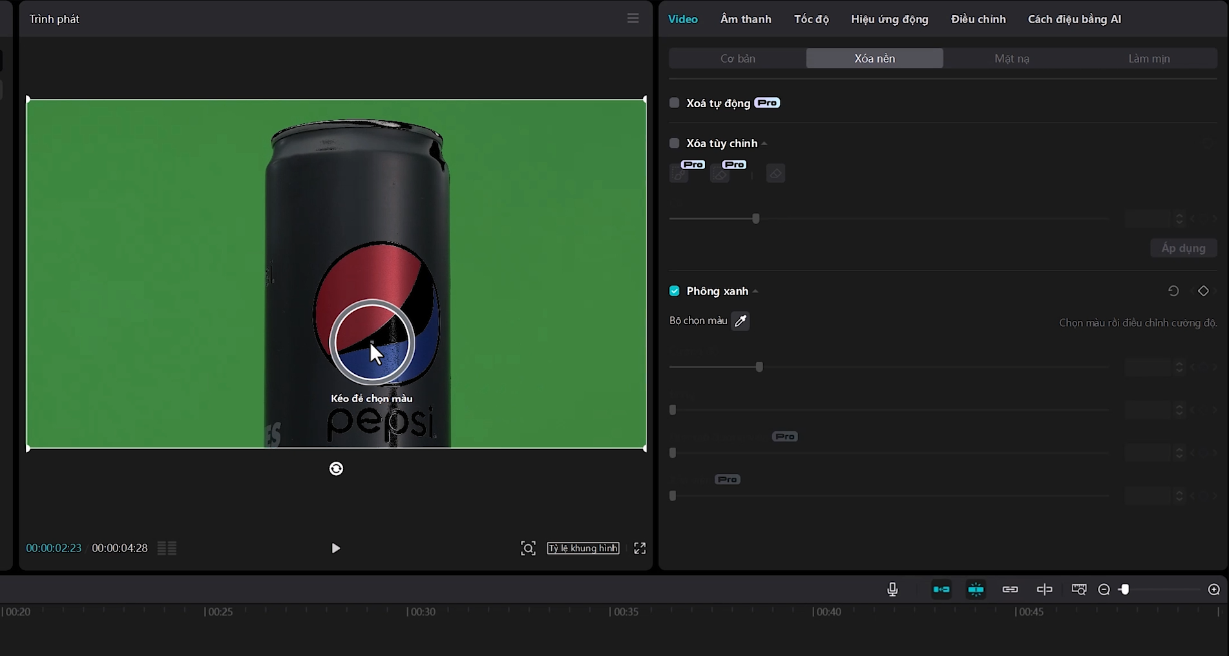The width and height of the screenshot is (1229, 656).
Task: Enable the Xoá tự động checkbox
Action: tap(675, 103)
